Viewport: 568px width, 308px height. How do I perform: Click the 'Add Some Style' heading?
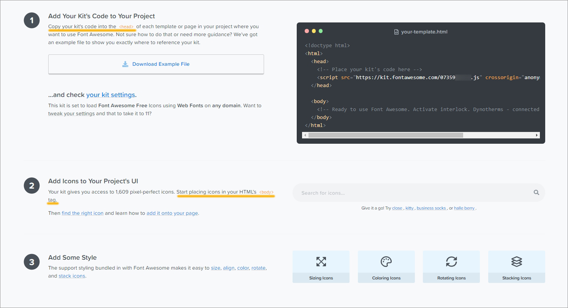[x=73, y=258]
